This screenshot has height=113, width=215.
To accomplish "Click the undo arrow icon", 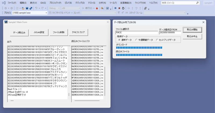I will pyautogui.click(x=36, y=8).
